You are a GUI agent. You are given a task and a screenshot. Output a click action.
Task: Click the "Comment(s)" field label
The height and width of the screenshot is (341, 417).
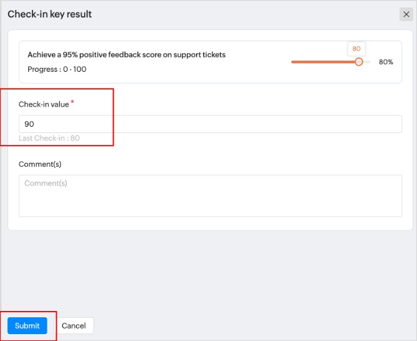[x=40, y=164]
